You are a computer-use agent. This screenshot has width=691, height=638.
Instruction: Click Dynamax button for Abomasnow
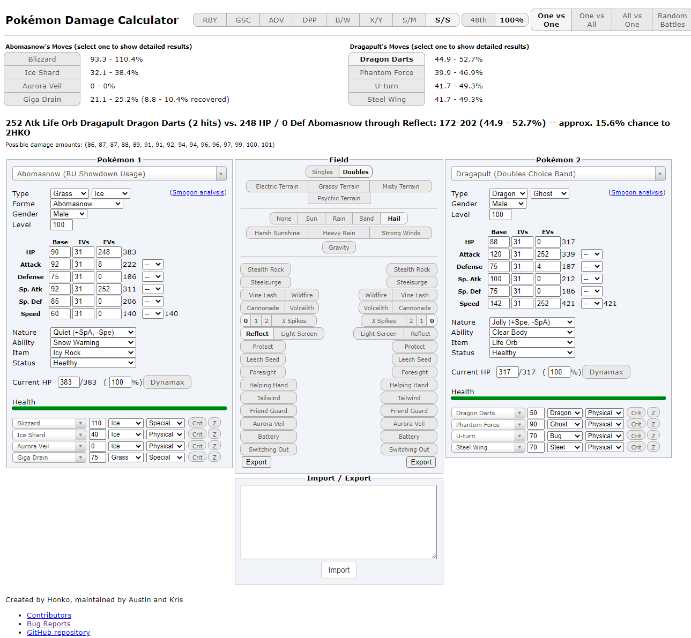[x=167, y=382]
